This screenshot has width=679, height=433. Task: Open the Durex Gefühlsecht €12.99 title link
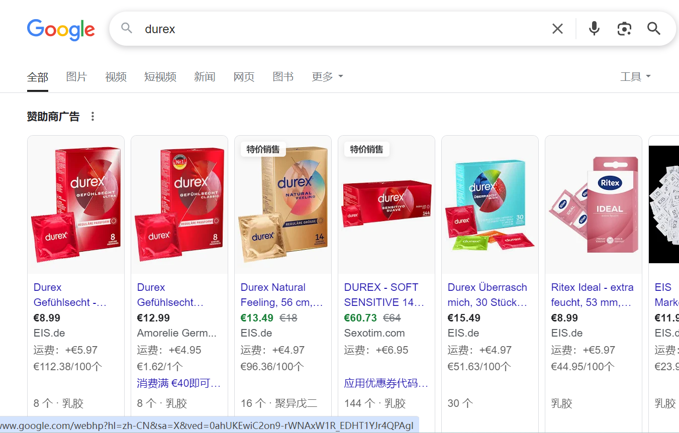click(170, 295)
